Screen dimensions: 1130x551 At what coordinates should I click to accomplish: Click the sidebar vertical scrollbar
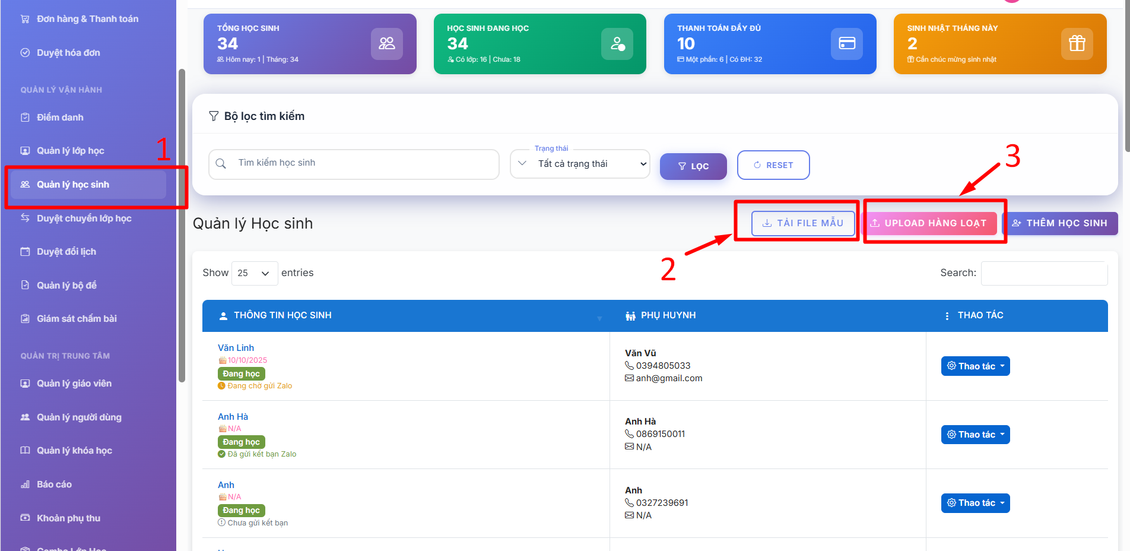point(182,226)
